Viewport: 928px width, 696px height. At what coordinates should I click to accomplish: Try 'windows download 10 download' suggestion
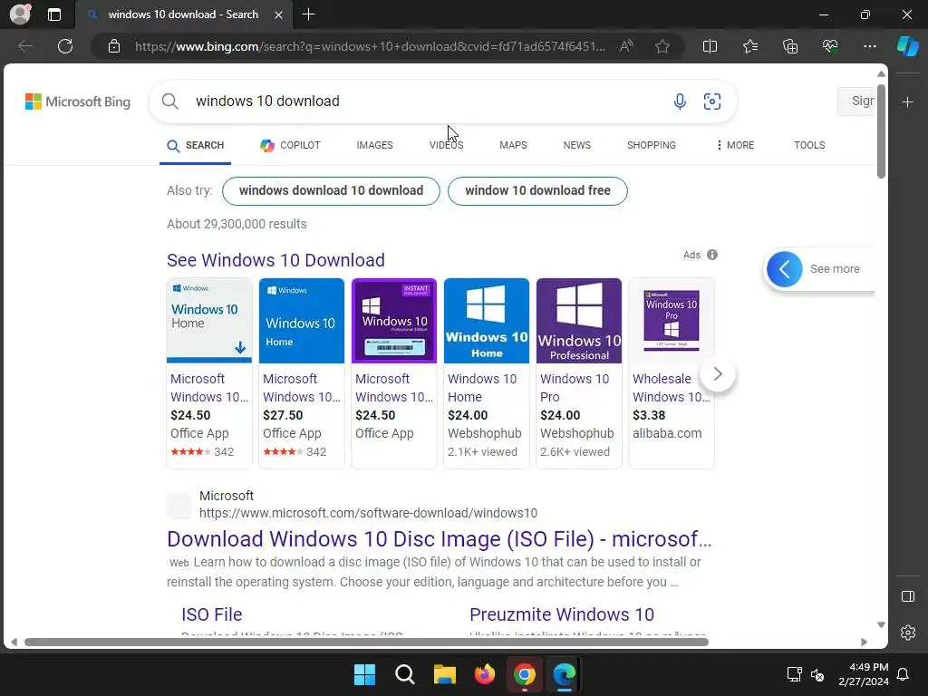click(331, 190)
